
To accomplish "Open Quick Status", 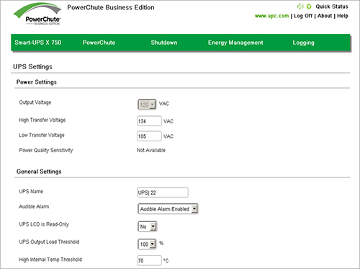I will (332, 6).
